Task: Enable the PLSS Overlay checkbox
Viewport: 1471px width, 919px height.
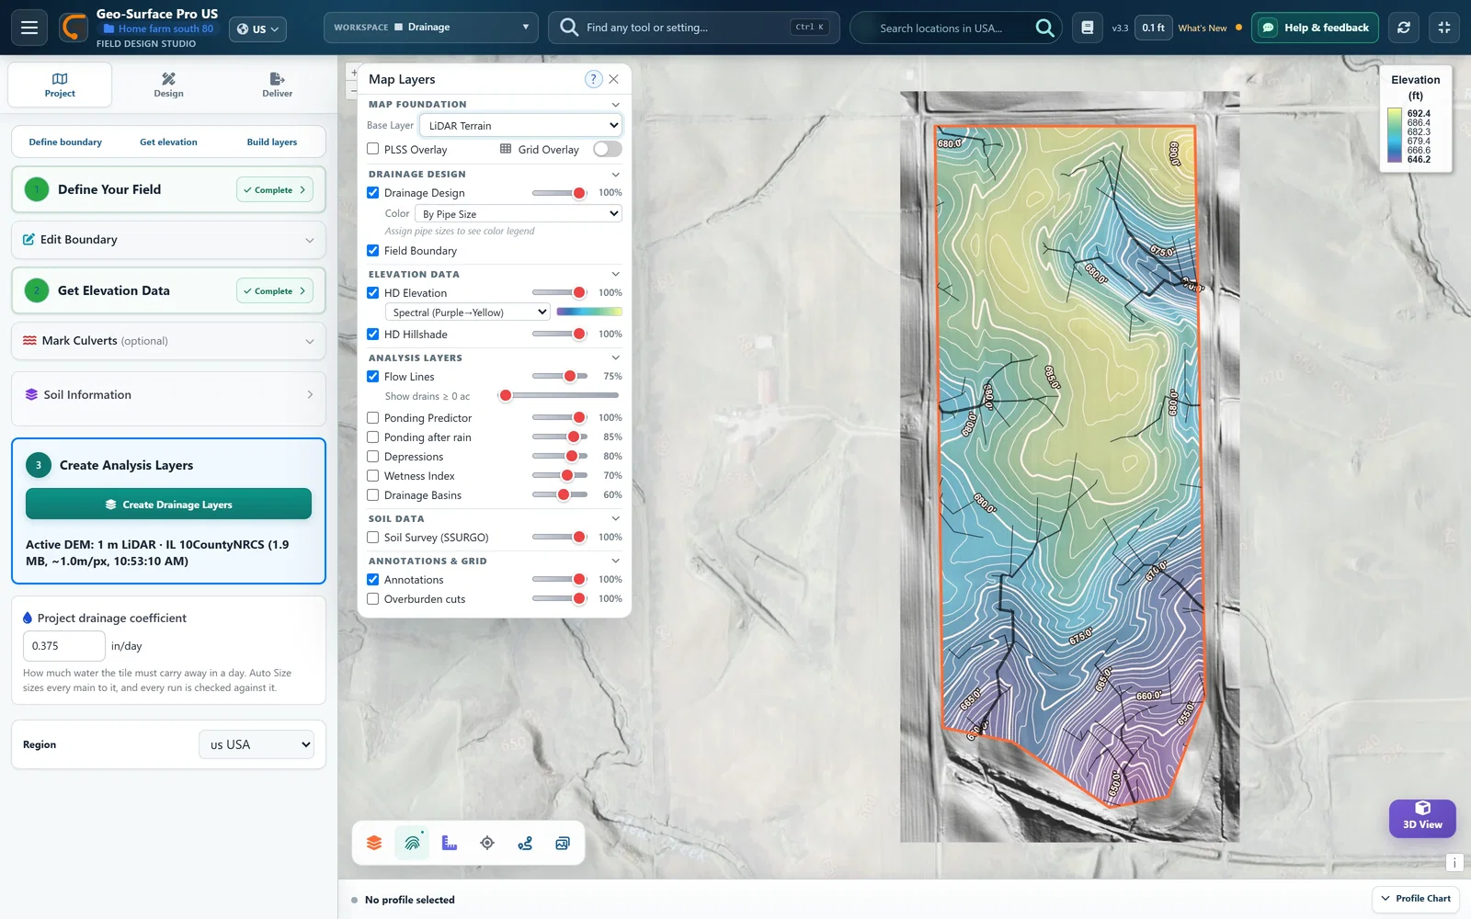Action: (373, 149)
